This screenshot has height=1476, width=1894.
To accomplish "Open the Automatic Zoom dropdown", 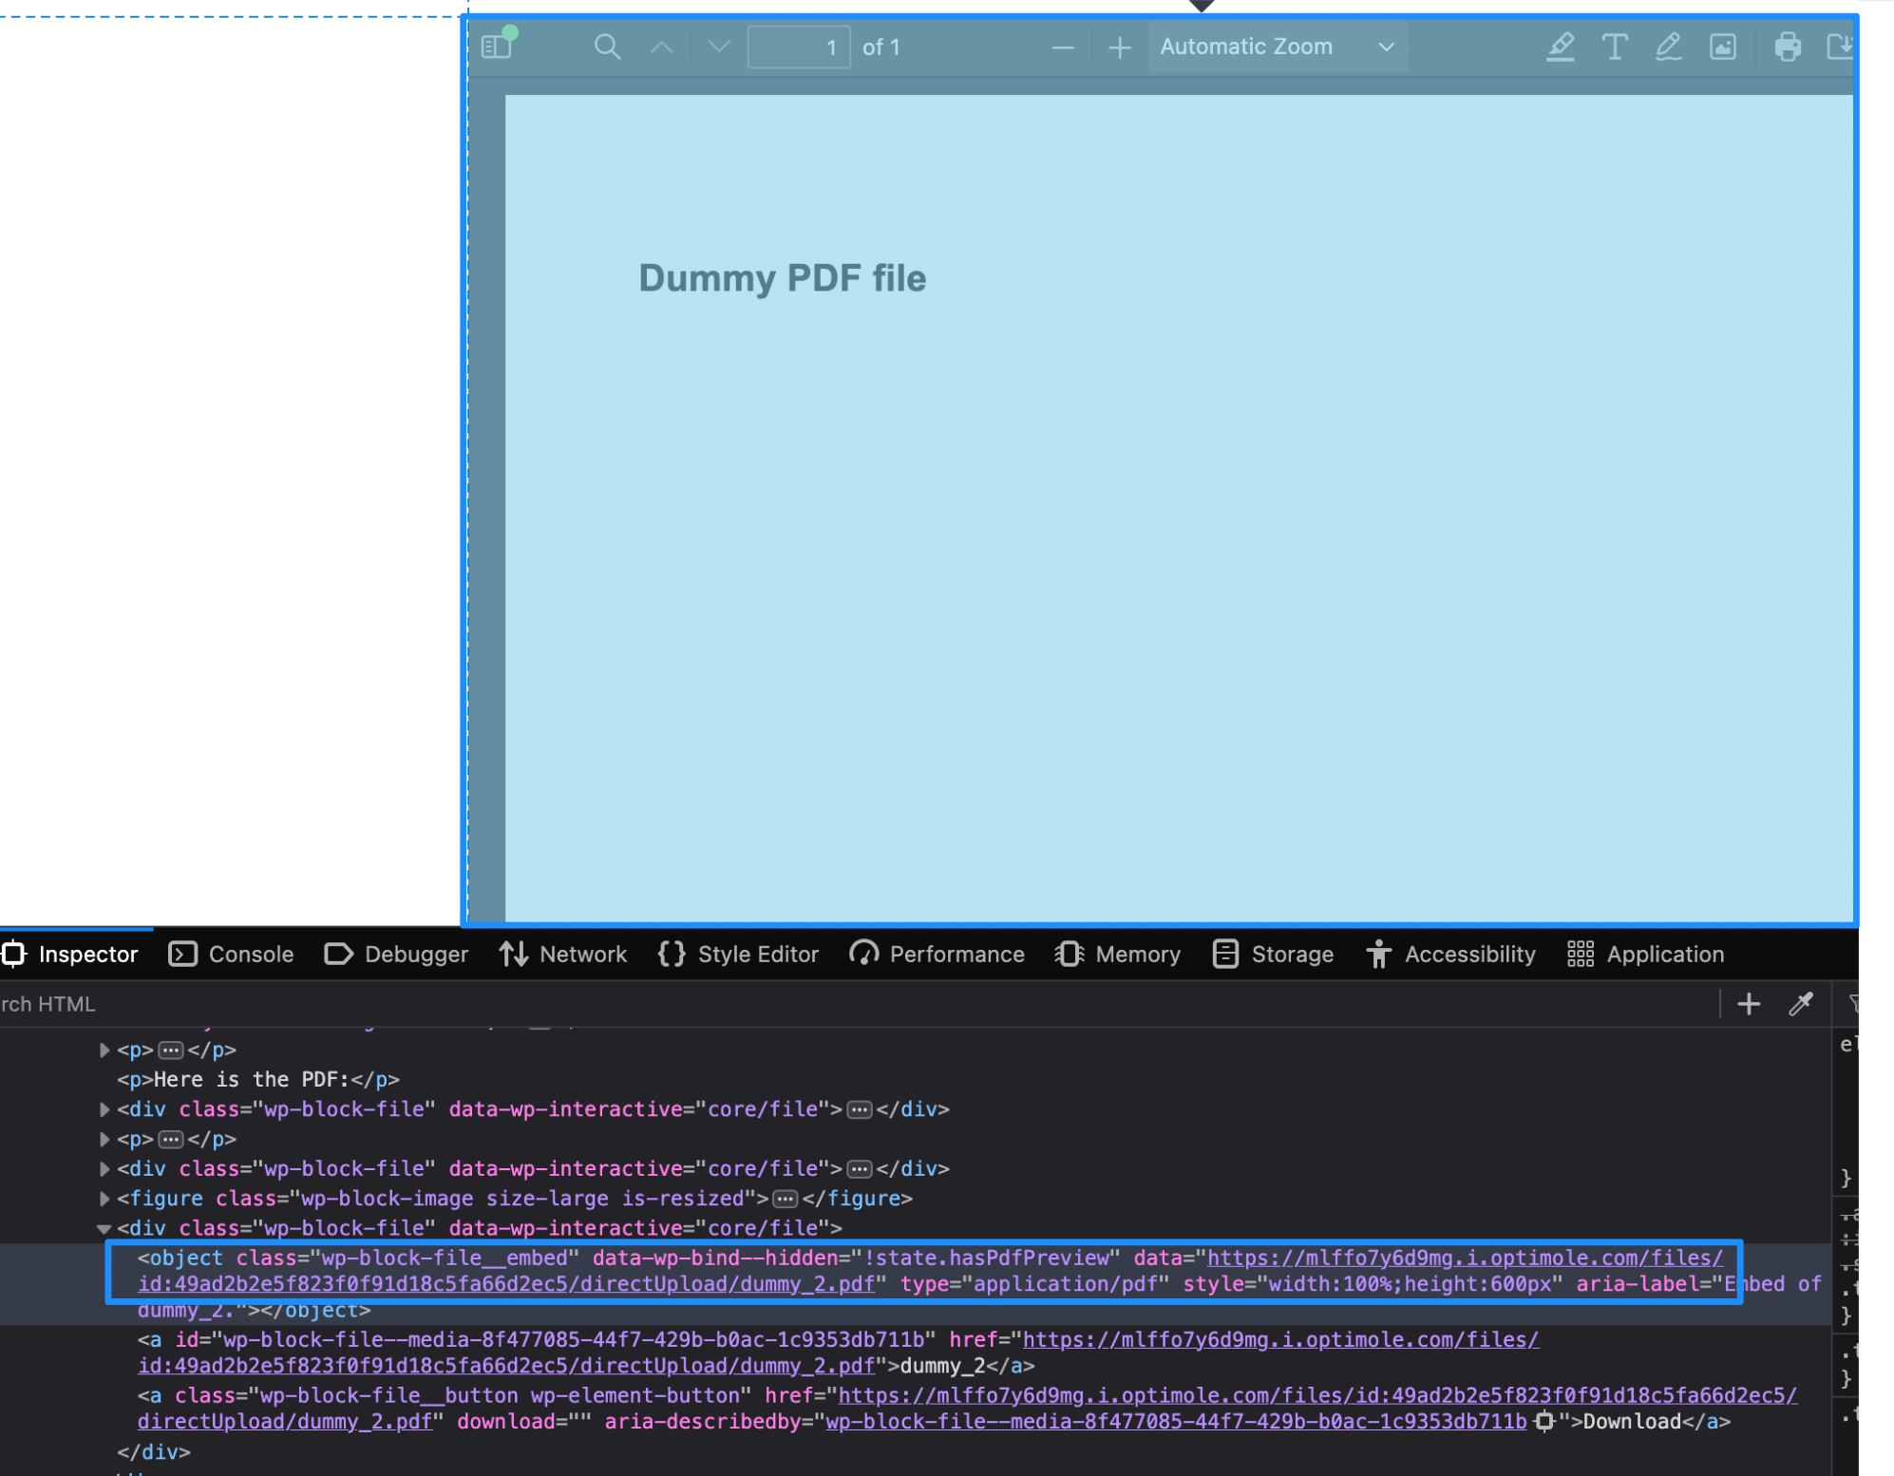I will (1277, 47).
